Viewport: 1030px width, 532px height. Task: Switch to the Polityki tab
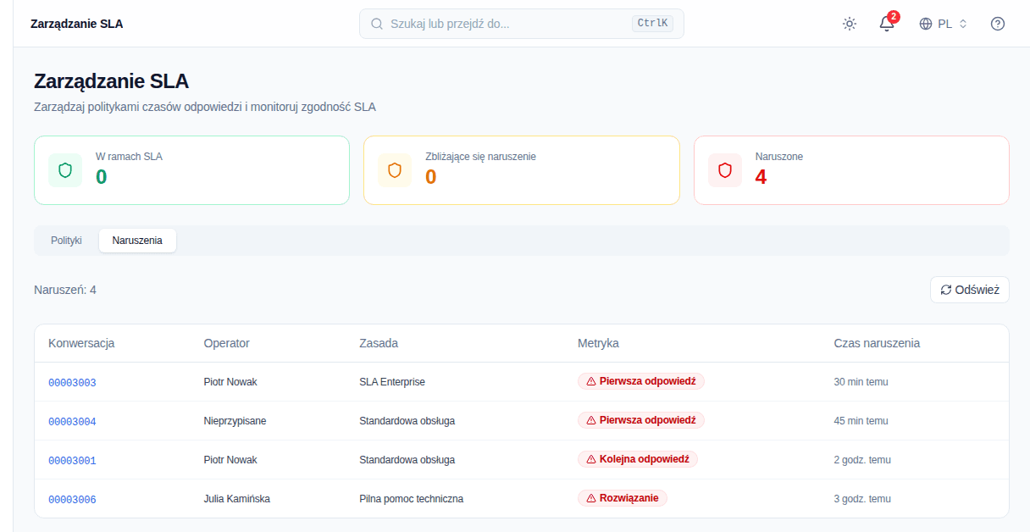point(66,241)
